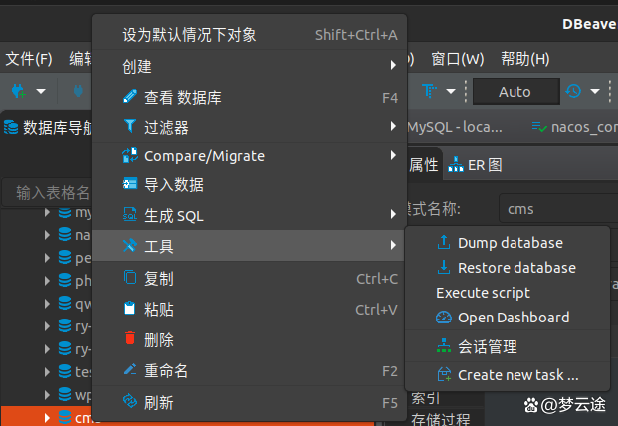Expand the database node starting with 'na'
618x426 pixels.
[47, 235]
